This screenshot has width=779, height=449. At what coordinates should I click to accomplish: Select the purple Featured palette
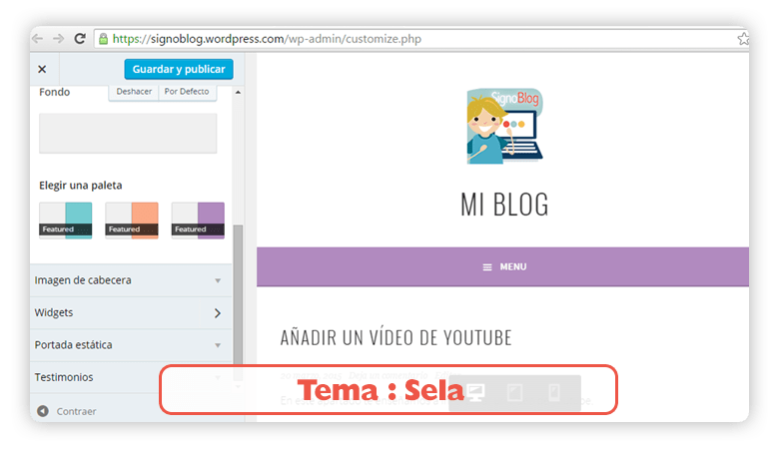click(x=198, y=221)
